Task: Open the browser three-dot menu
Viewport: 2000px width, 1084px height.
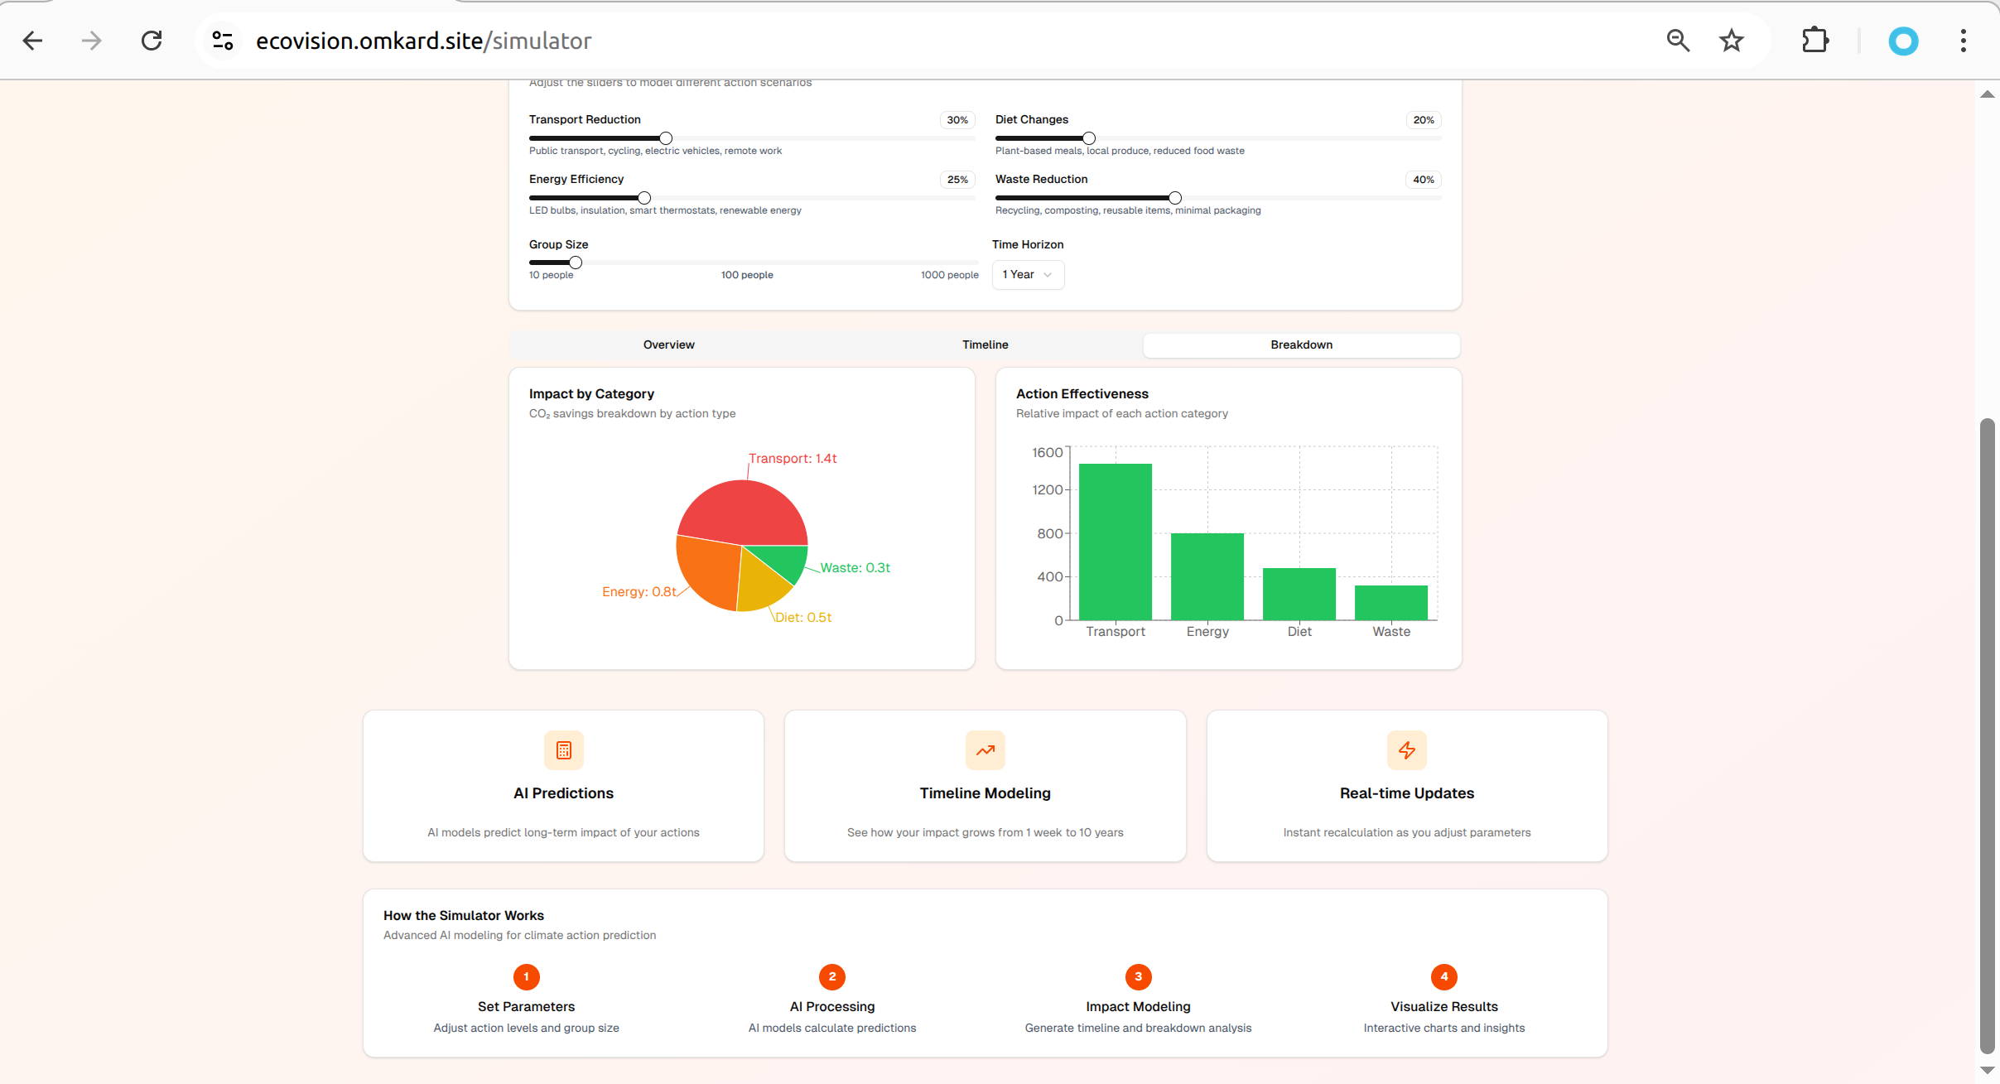Action: point(1963,41)
